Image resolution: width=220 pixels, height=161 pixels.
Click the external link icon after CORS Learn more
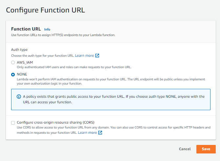100,132
